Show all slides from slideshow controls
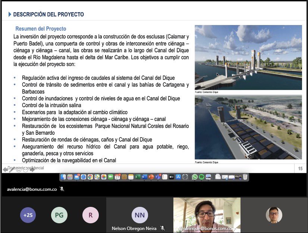Viewport: 308px width, 233px height. click(19, 170)
